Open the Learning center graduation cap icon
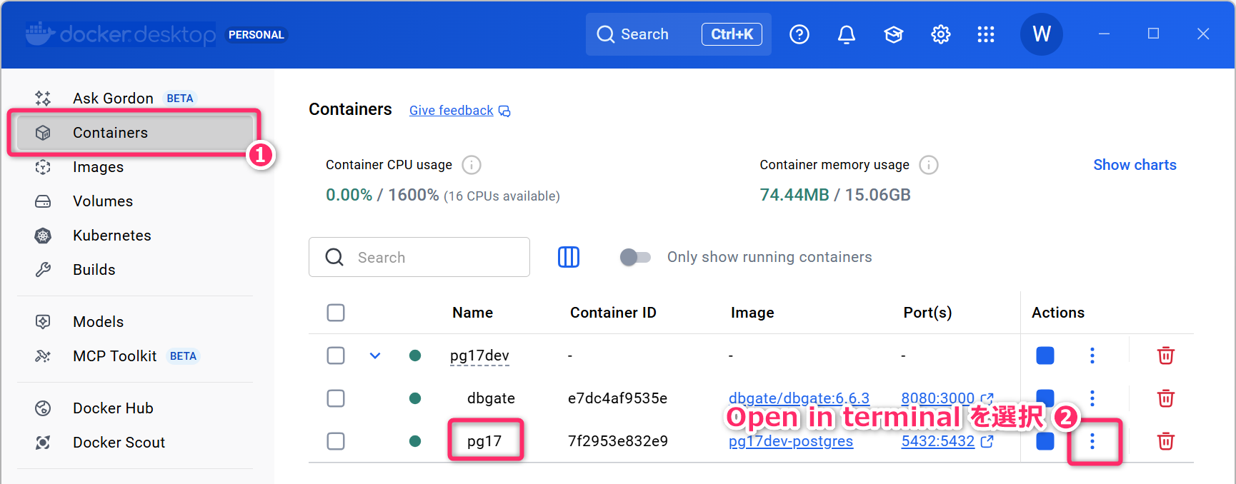 coord(893,34)
